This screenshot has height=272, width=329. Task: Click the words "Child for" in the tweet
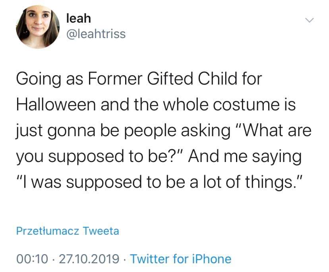230,79
